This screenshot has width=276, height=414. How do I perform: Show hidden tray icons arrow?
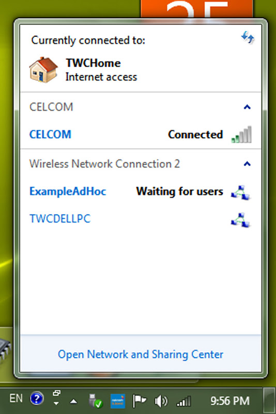[73, 402]
